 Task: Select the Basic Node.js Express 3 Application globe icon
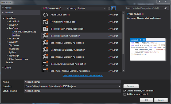[45, 43]
